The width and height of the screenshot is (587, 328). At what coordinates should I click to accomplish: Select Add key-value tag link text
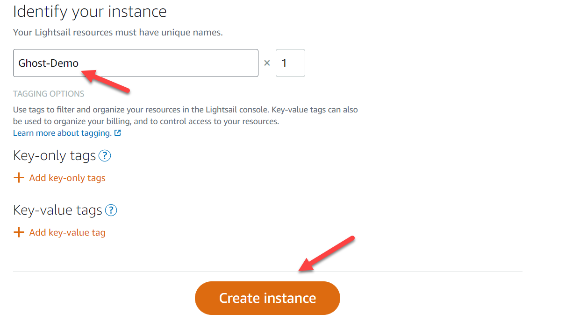click(x=67, y=232)
